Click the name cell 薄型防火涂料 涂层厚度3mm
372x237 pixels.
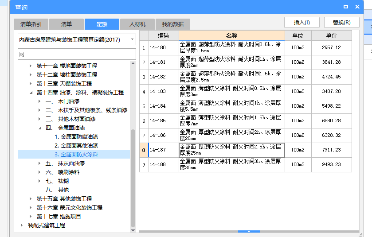232,92
